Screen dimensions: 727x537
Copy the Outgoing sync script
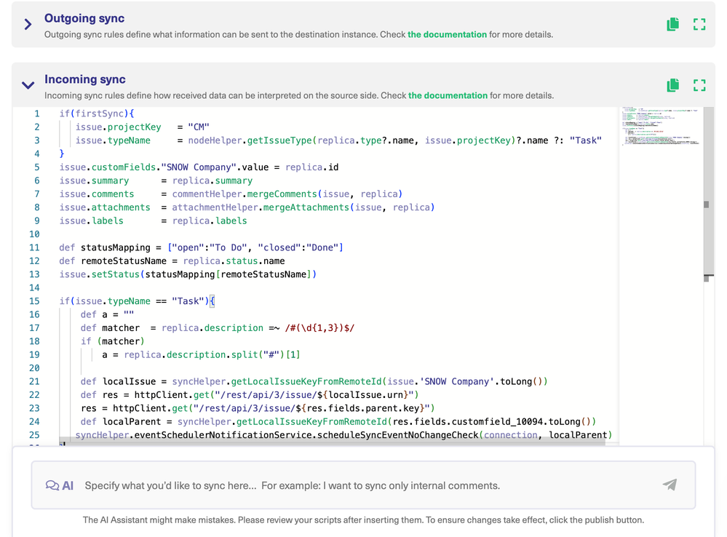(672, 24)
